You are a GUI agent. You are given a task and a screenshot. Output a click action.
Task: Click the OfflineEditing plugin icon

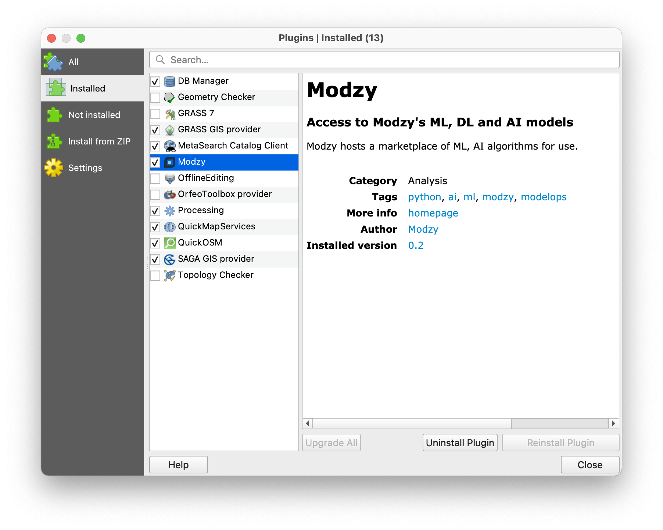point(169,178)
